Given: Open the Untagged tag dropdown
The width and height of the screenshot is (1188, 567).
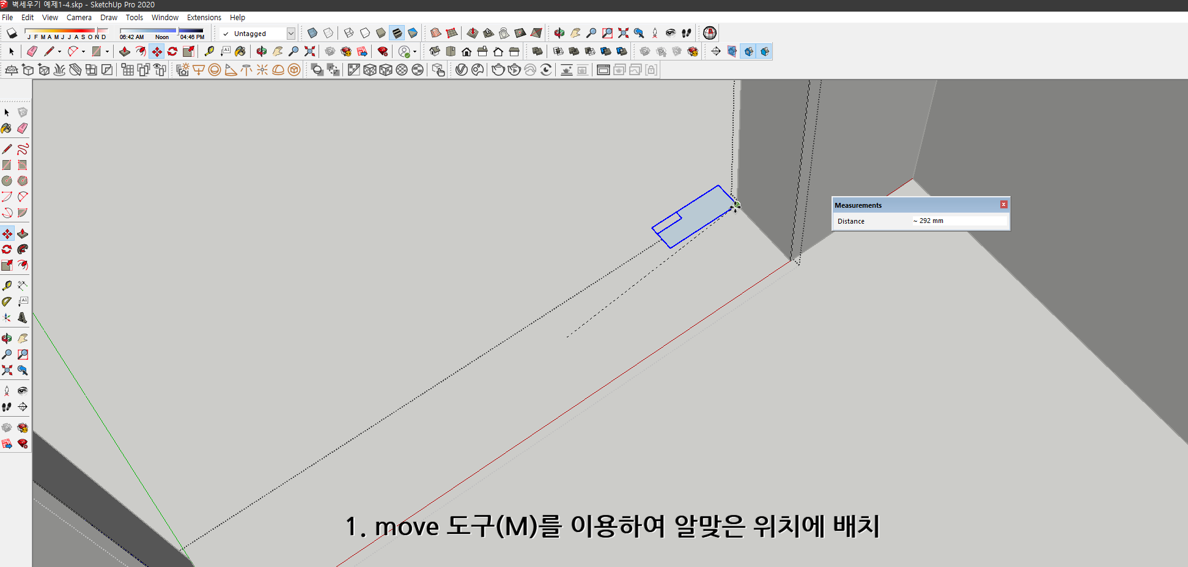Looking at the screenshot, I should coord(291,34).
